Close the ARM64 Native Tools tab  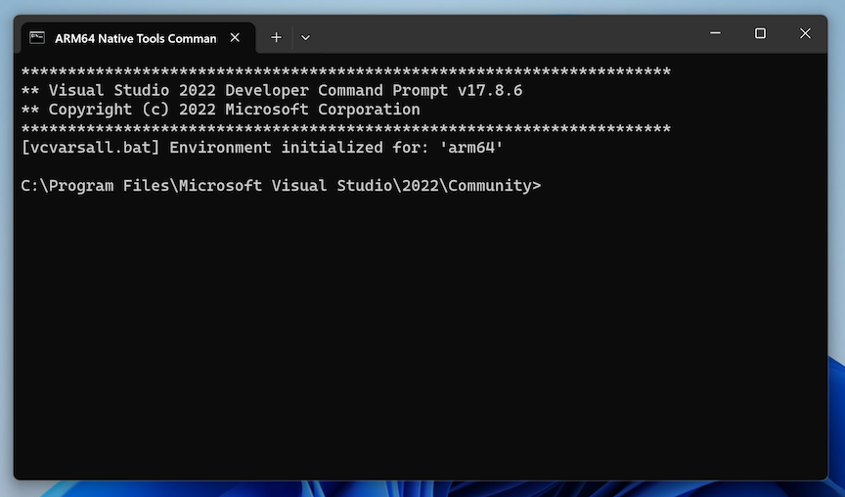tap(235, 38)
